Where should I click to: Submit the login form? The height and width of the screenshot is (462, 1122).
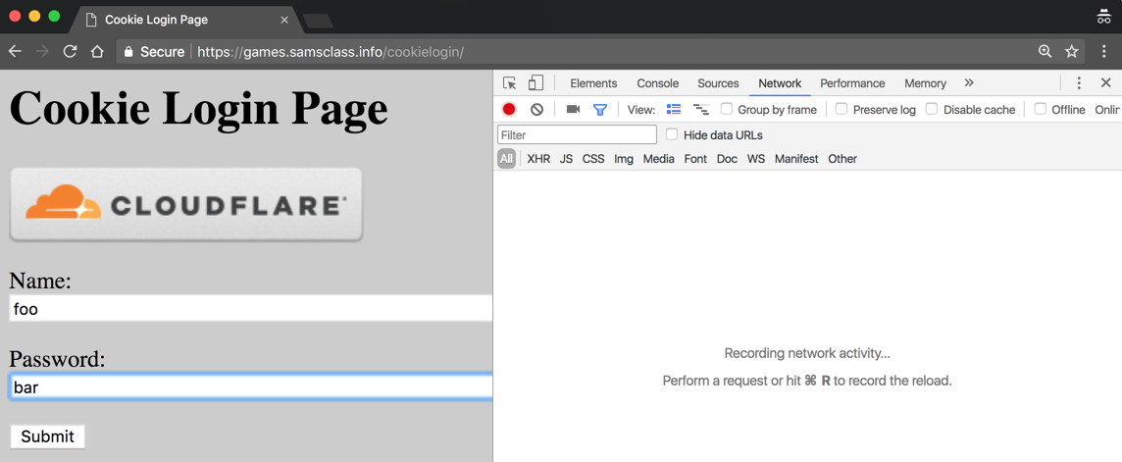click(47, 436)
